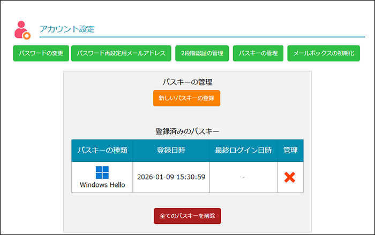Click the 最終ログイン日時 column header

243,151
